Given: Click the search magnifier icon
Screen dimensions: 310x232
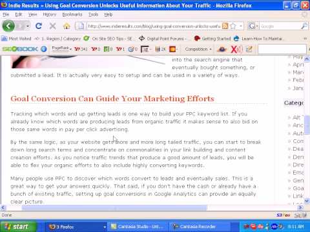Looking at the screenshot, I should pyautogui.click(x=304, y=26).
